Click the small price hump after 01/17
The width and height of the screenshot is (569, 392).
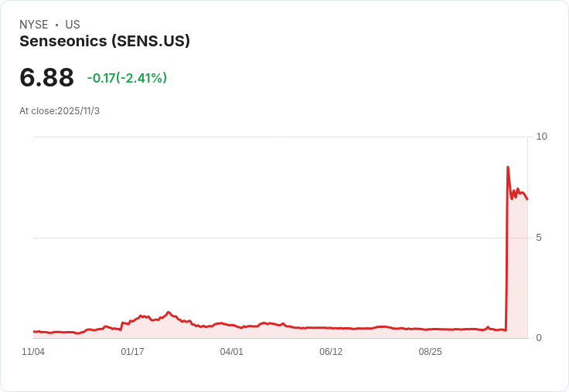pos(169,313)
